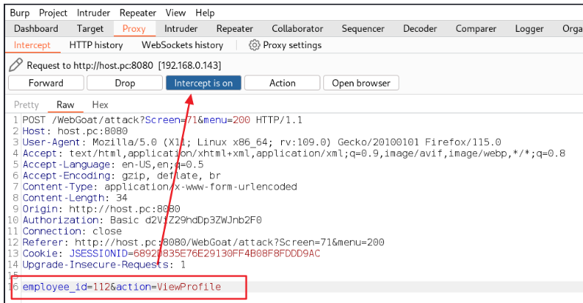
Task: Click the JSESSIONID cookie value
Action: tap(226, 253)
